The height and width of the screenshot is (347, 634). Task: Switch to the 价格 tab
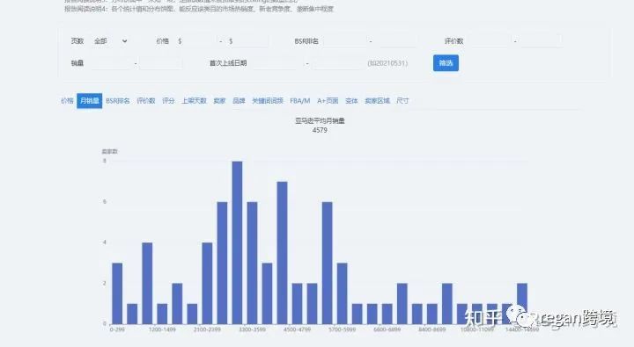(67, 101)
